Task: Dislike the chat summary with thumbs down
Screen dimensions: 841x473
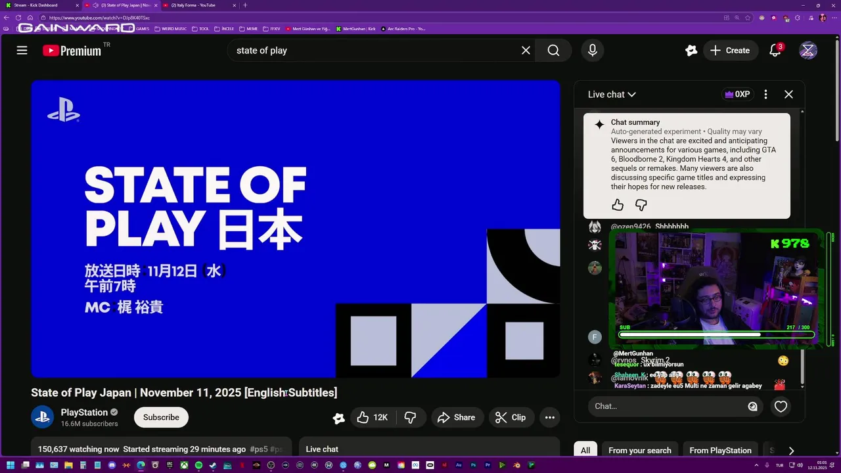Action: (641, 205)
